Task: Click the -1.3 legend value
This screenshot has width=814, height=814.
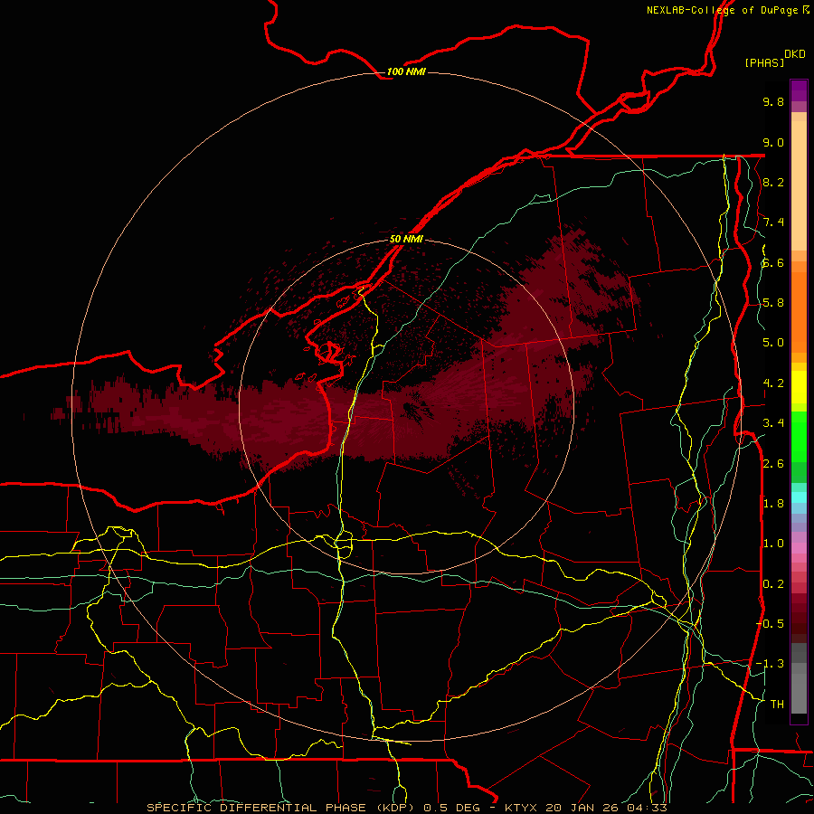Action: pyautogui.click(x=770, y=664)
